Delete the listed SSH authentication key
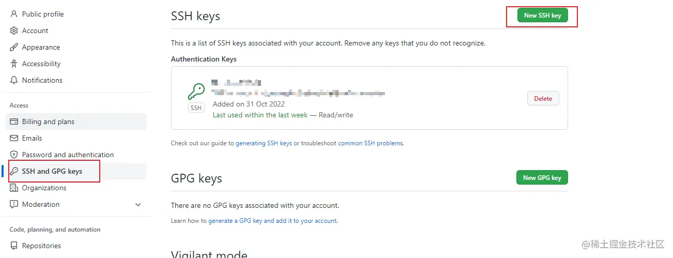This screenshot has height=258, width=673. tap(543, 98)
